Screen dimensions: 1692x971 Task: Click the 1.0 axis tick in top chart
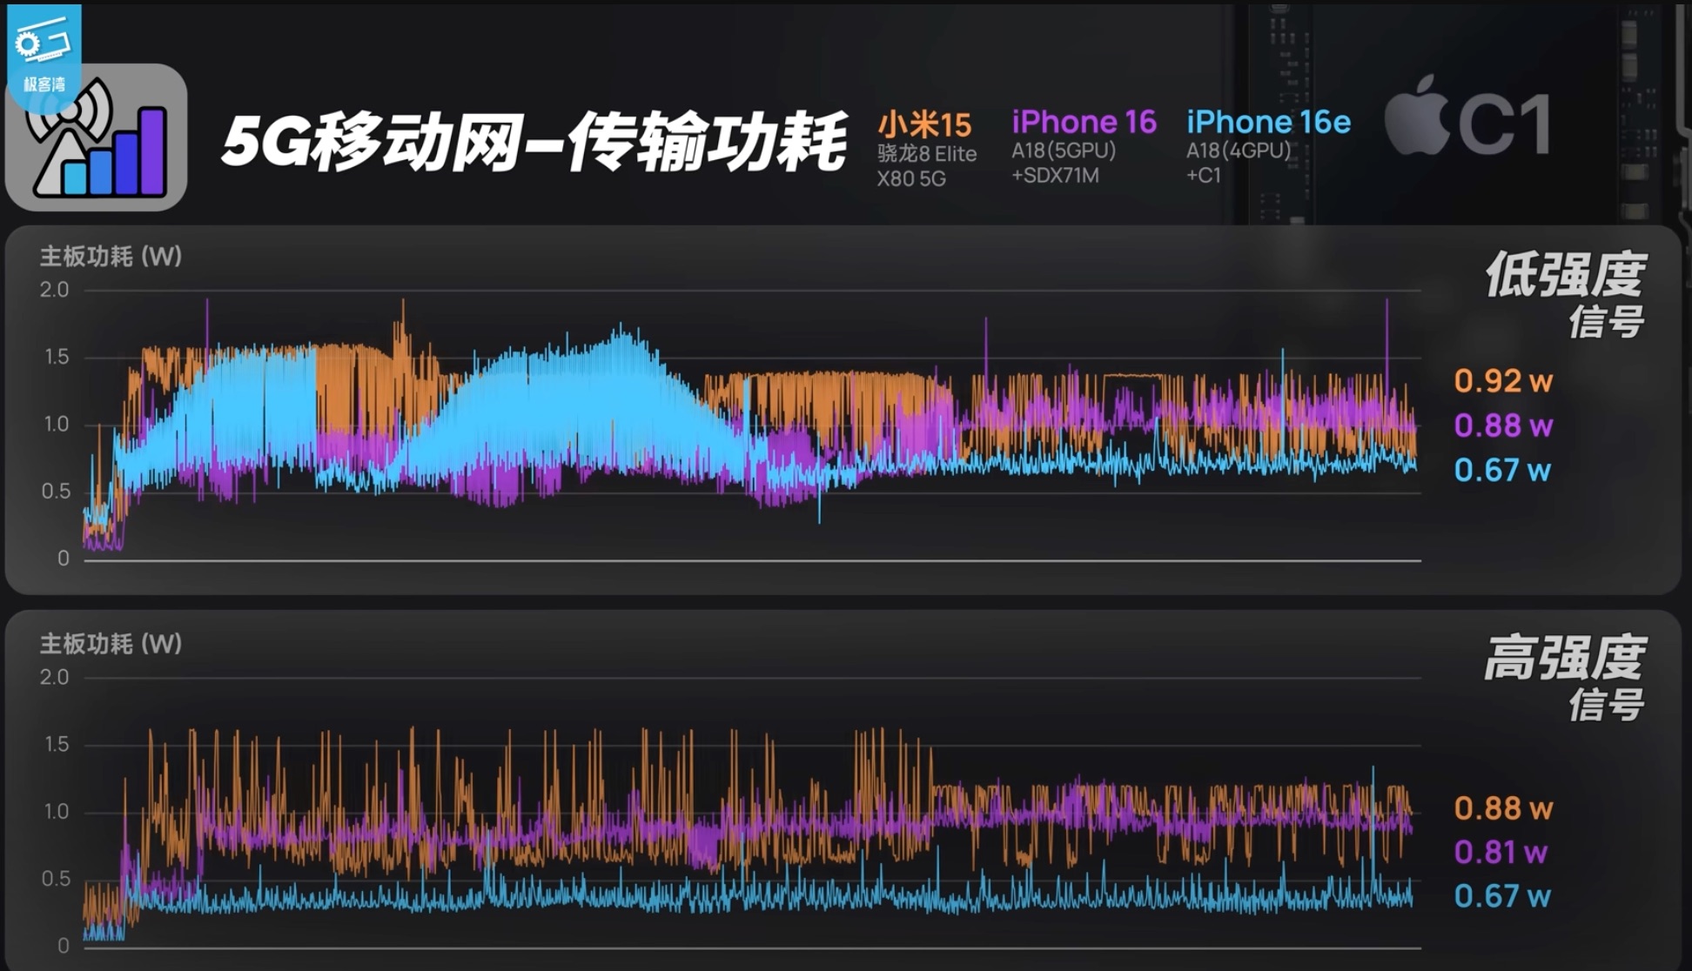[x=57, y=424]
